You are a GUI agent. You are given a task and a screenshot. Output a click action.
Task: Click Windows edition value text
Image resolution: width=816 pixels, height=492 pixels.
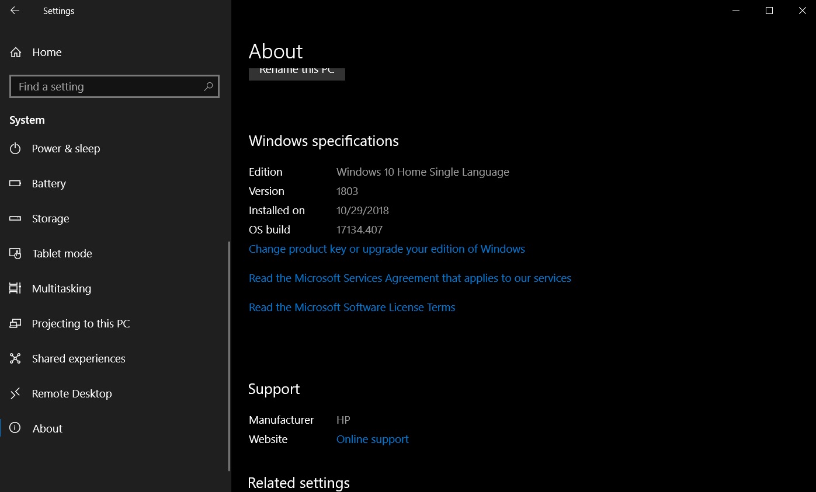tap(423, 172)
